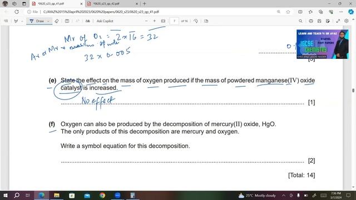Print the PDF document
356x200 pixels.
tap(311, 21)
